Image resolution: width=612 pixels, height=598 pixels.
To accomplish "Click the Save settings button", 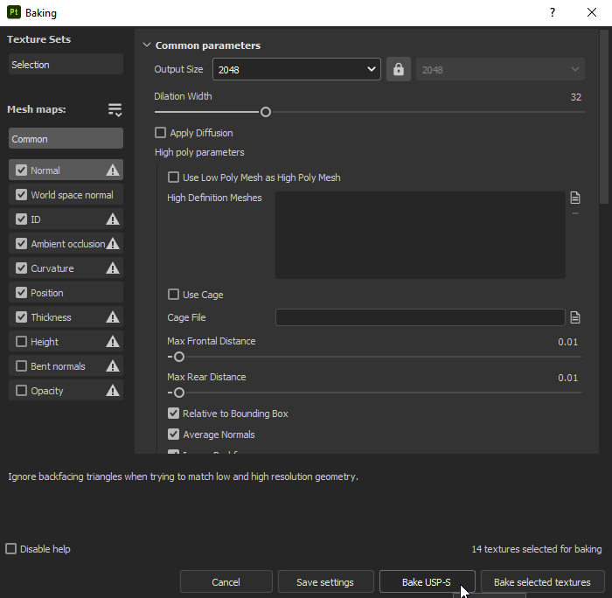I will point(324,582).
